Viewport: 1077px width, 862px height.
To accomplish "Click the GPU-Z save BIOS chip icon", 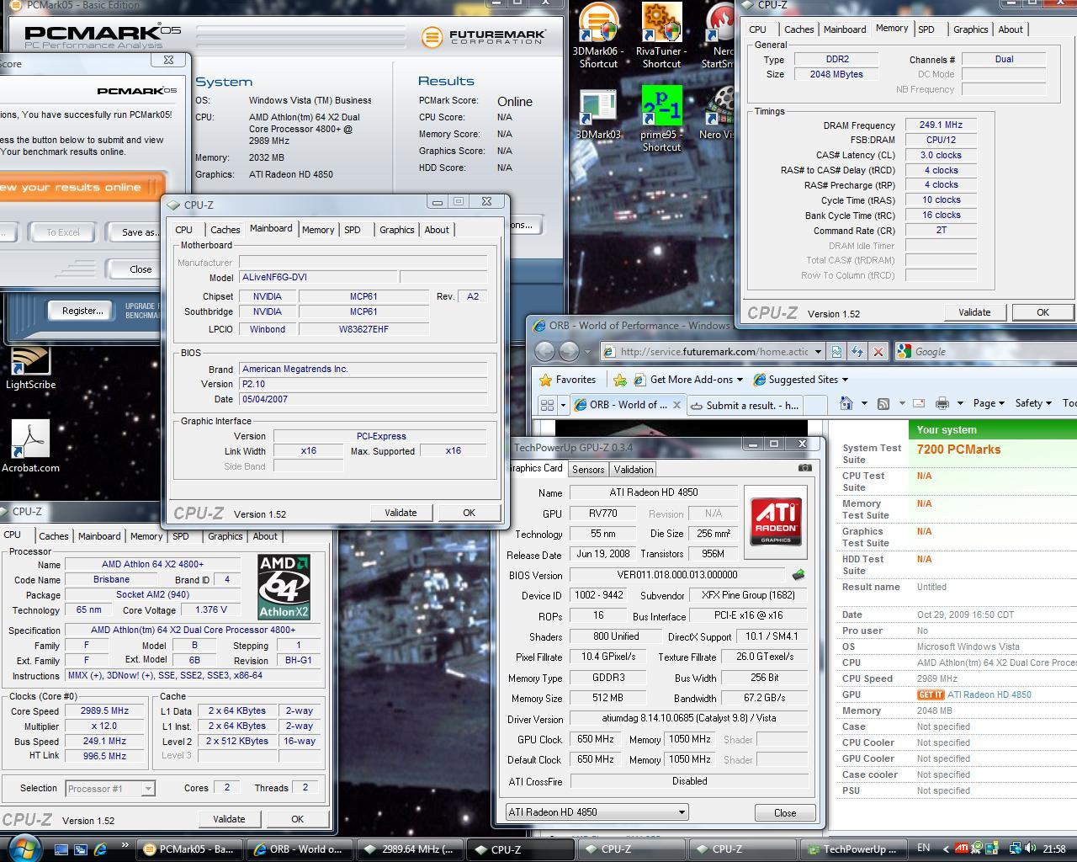I will point(798,575).
